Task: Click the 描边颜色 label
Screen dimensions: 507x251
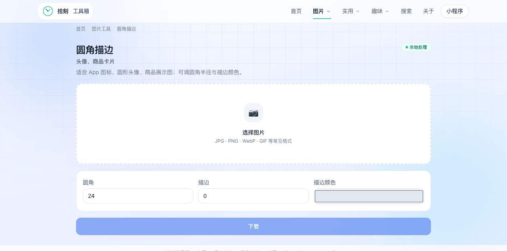Action: (325, 182)
